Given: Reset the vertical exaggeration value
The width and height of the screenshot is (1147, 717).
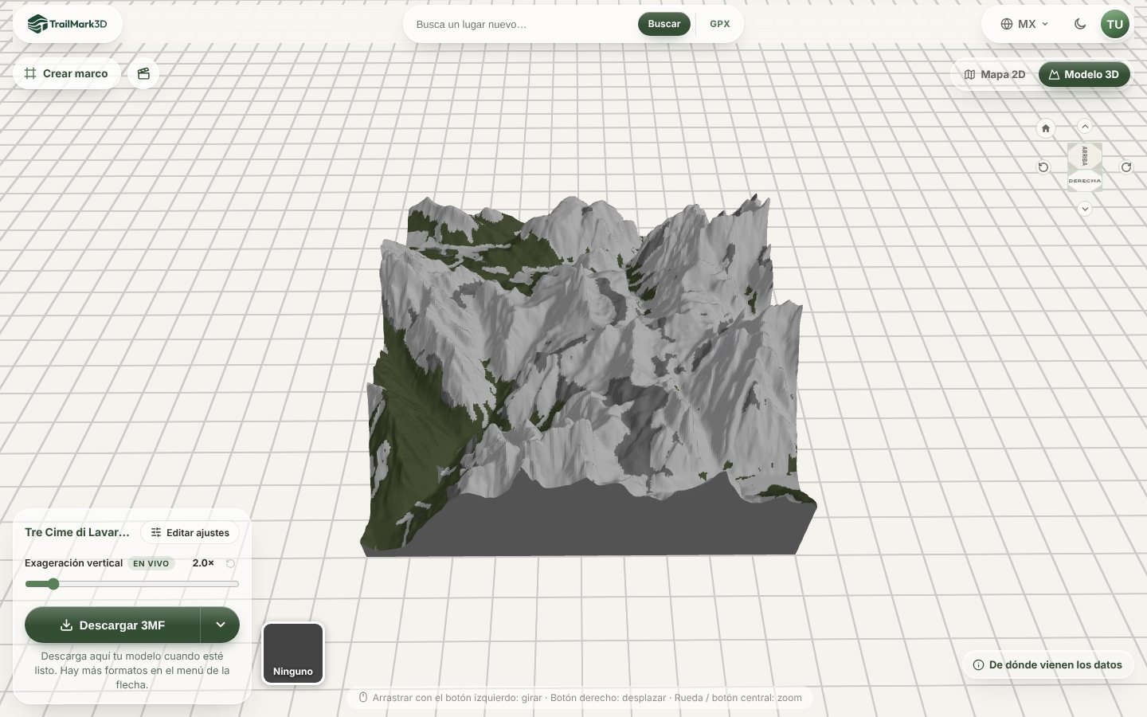Looking at the screenshot, I should tap(231, 563).
